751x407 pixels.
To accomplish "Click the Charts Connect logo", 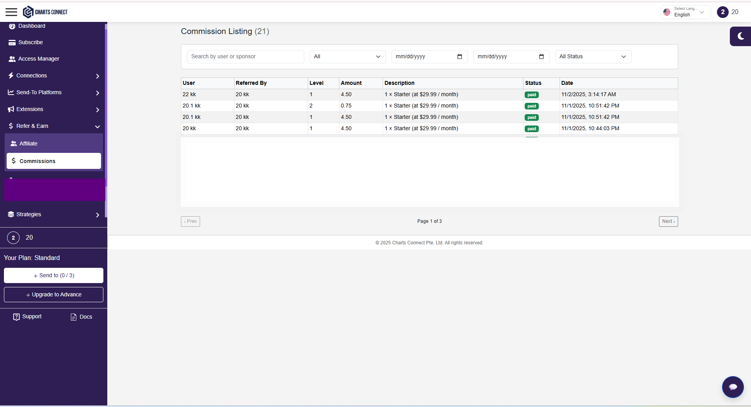I will [45, 12].
